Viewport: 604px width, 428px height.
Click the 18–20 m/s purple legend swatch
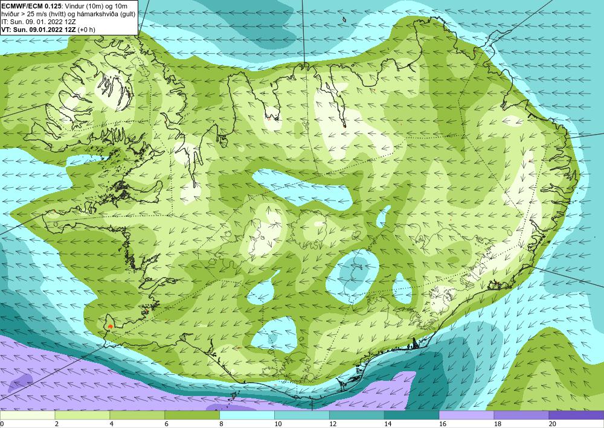pos(521,415)
